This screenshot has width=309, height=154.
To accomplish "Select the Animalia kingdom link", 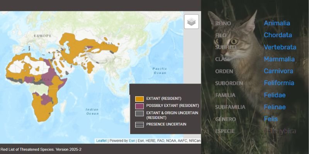I will point(277,23).
